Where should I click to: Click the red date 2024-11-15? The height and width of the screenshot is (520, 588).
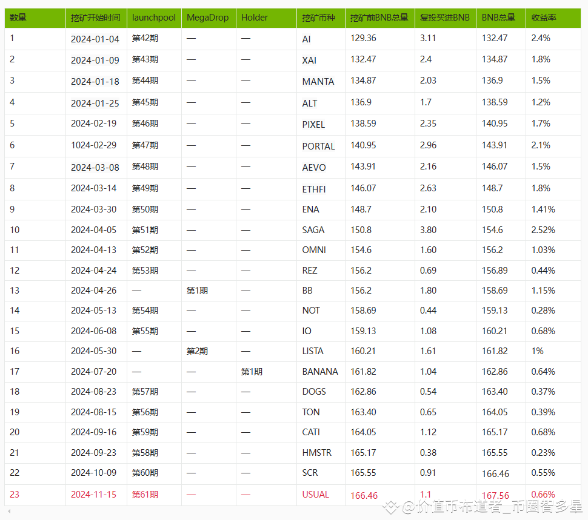[94, 495]
